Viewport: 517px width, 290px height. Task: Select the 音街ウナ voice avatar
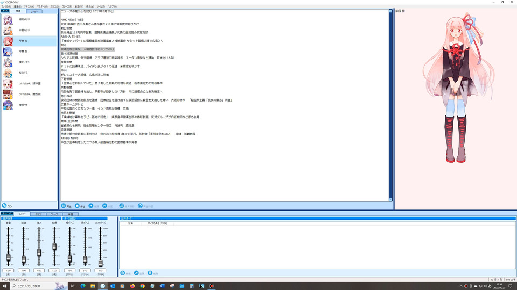[x=8, y=105]
